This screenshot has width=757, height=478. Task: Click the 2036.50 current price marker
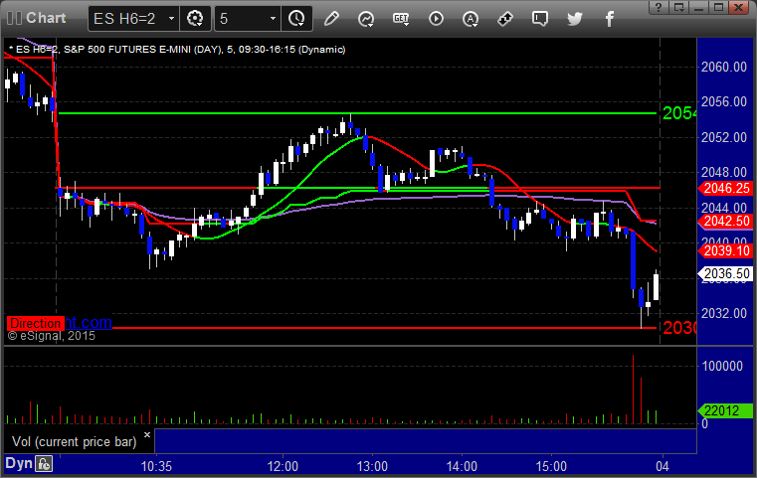pos(725,274)
